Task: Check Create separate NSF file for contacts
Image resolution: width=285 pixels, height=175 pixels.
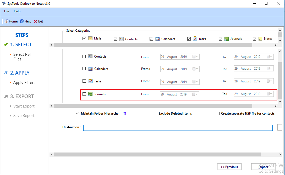Action: (x=218, y=114)
